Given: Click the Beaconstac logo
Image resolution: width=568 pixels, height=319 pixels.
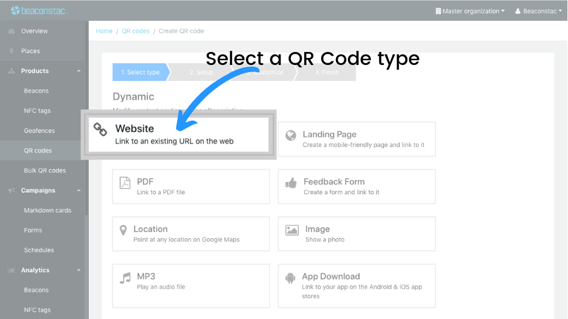Looking at the screenshot, I should coord(38,11).
